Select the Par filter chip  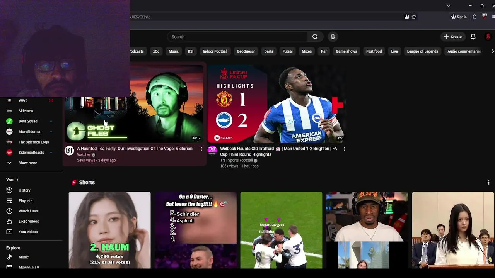pos(324,51)
